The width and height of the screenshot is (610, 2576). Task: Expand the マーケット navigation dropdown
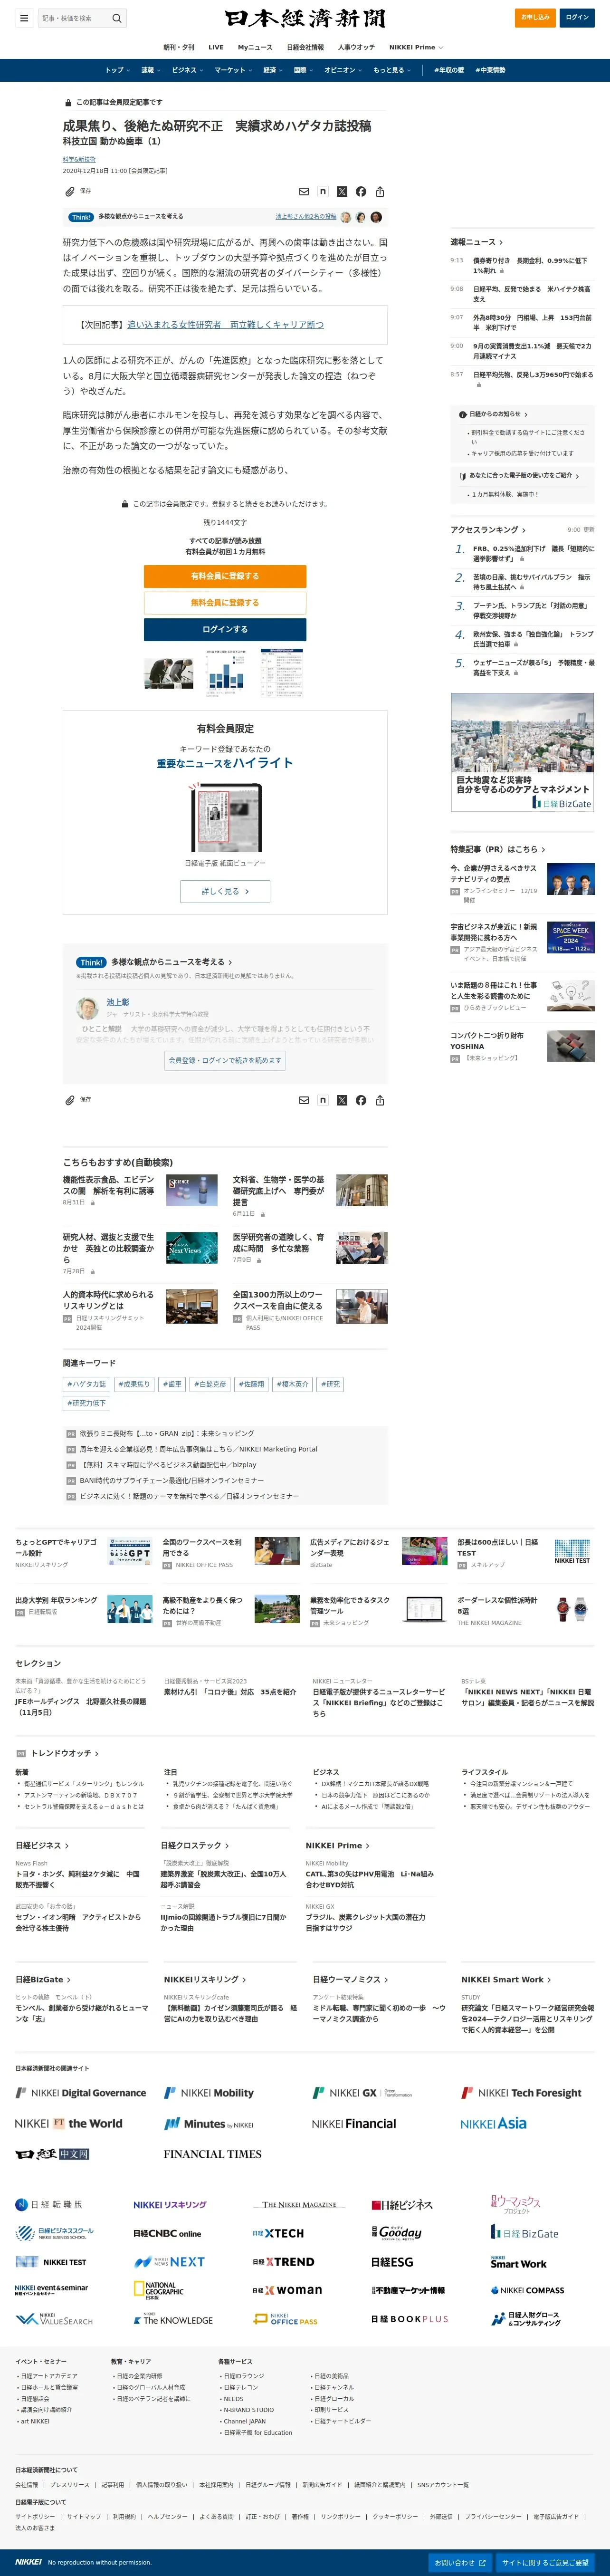click(233, 70)
